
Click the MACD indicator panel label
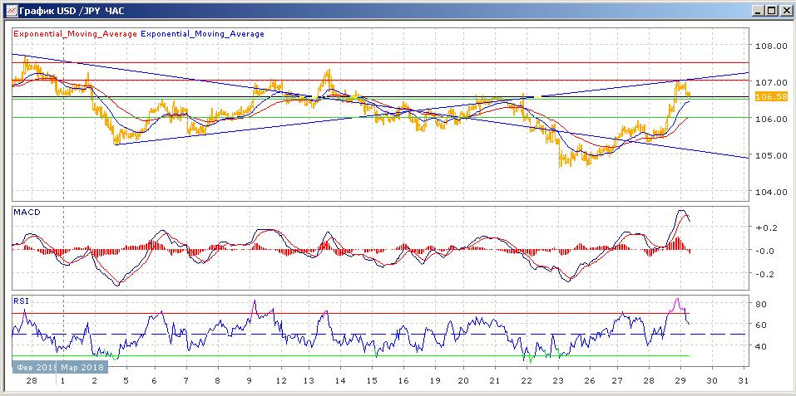click(27, 213)
